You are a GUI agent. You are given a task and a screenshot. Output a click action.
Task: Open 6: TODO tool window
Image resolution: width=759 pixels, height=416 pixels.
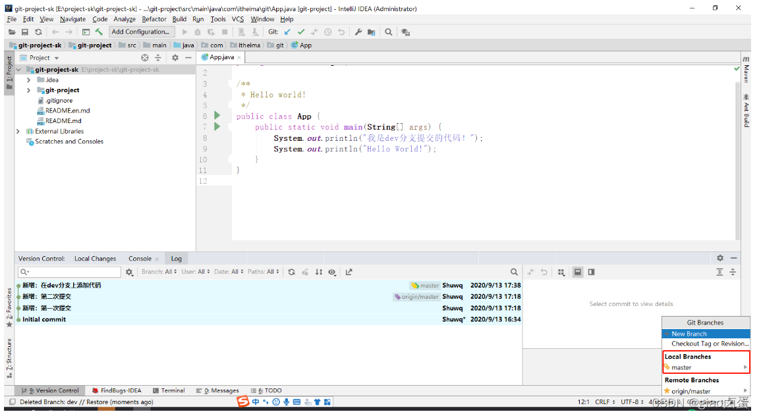(266, 391)
